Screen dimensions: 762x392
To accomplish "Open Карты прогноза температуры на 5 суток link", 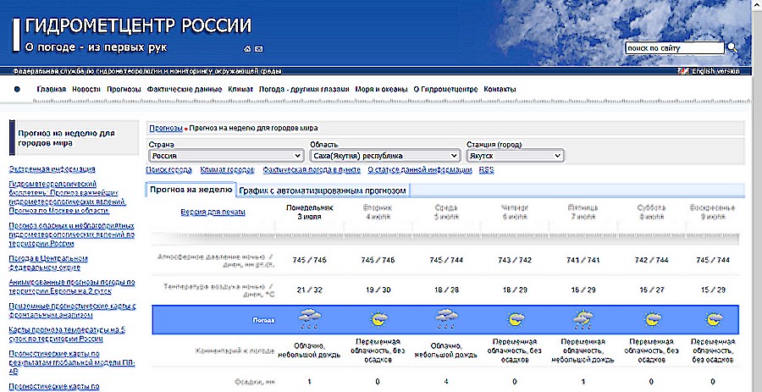I will [67, 334].
